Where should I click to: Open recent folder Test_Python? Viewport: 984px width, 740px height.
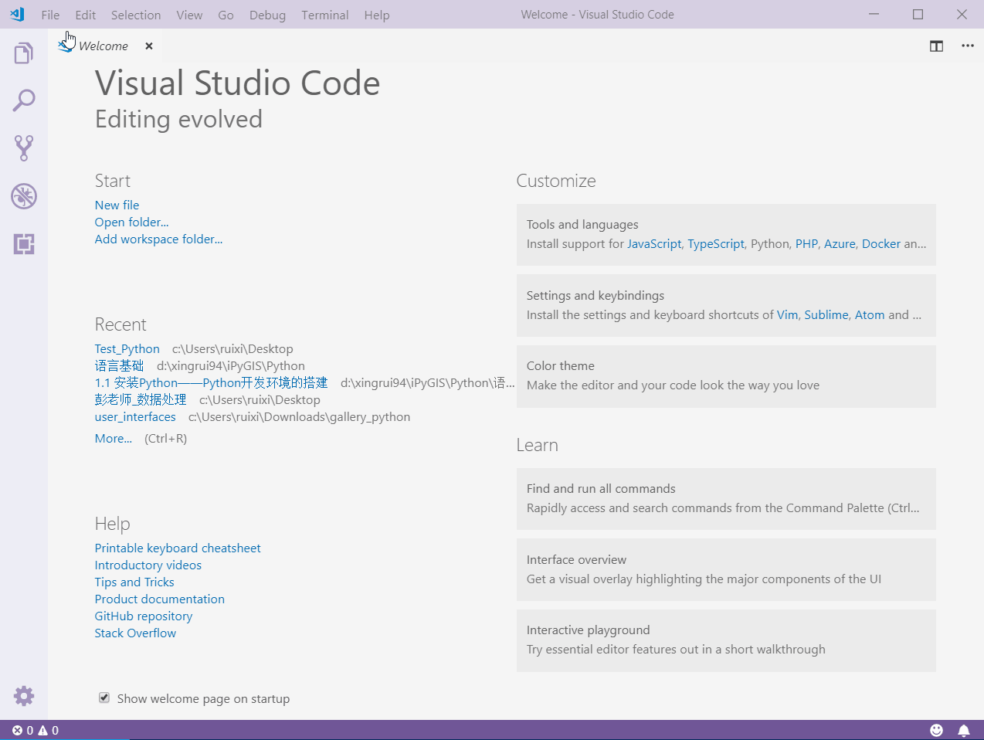[127, 349]
